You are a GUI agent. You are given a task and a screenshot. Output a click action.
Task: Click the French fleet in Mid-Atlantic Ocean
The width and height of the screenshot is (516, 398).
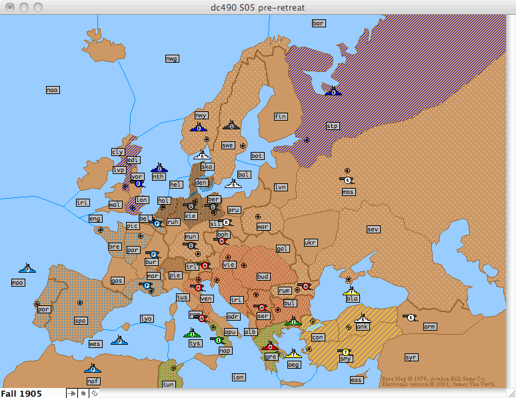tap(28, 268)
